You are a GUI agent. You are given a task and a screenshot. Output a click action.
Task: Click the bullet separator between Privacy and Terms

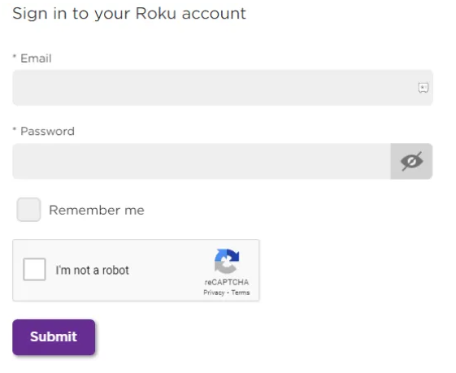[x=228, y=293]
